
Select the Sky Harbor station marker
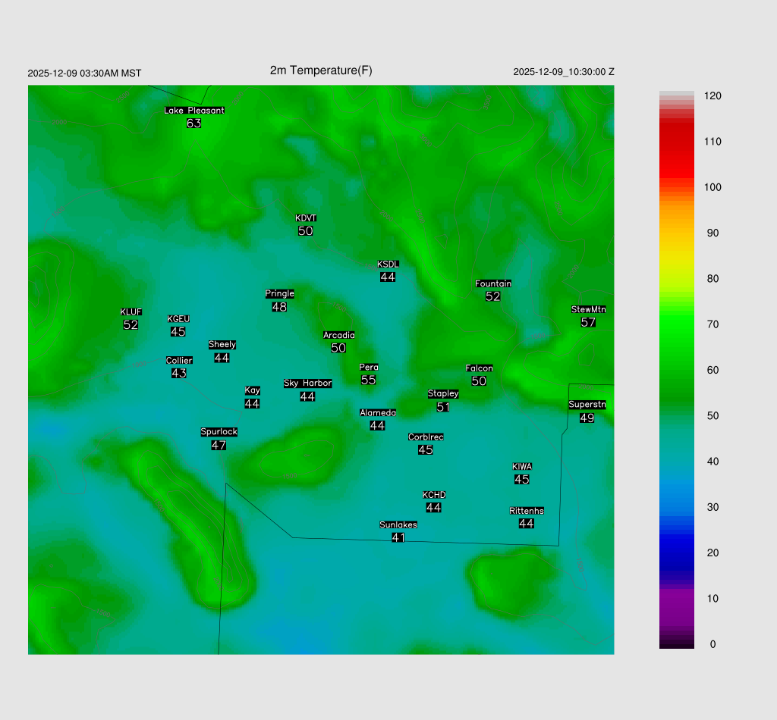point(307,383)
